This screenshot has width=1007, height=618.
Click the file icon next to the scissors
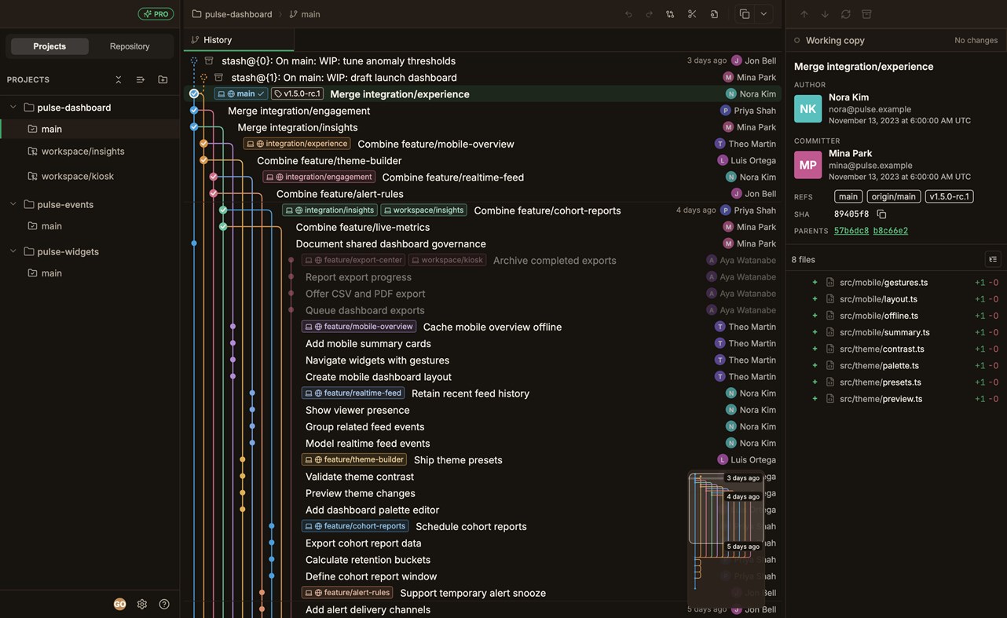click(714, 14)
